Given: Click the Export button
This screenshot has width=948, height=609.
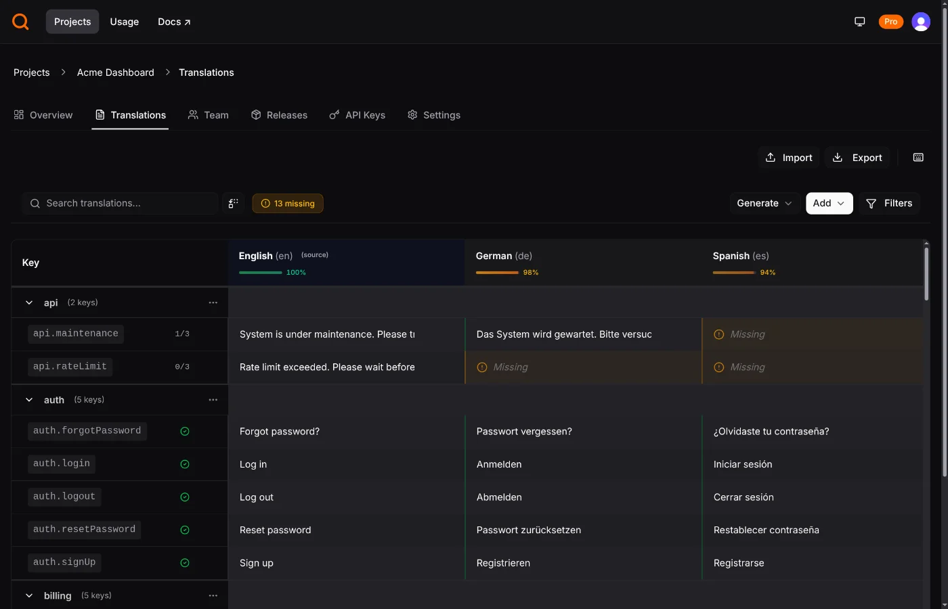Looking at the screenshot, I should pyautogui.click(x=857, y=158).
